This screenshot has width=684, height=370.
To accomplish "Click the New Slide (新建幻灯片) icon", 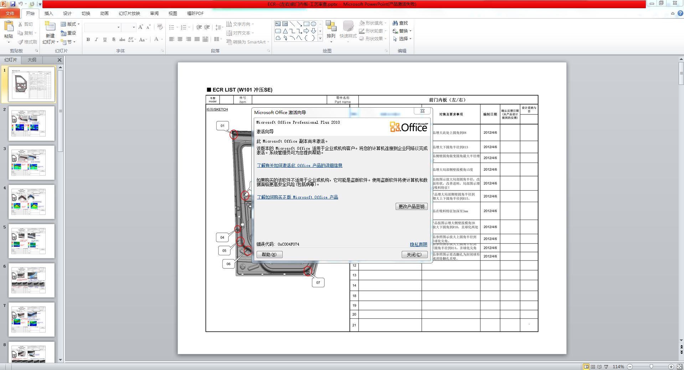I will point(50,26).
